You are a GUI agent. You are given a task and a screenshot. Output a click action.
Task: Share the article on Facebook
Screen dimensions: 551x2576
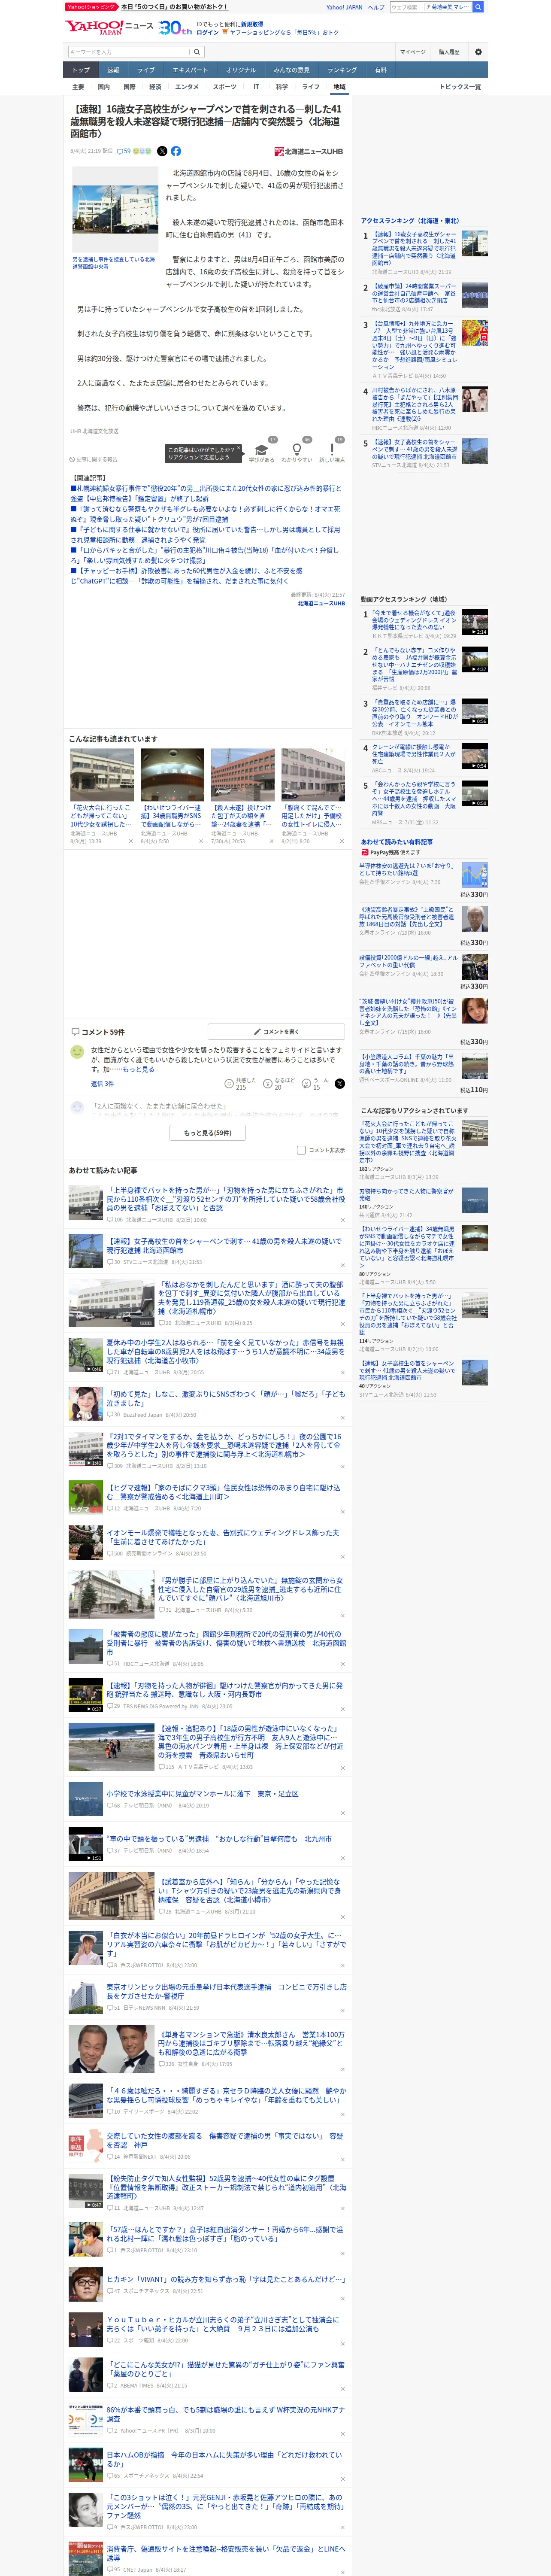176,151
